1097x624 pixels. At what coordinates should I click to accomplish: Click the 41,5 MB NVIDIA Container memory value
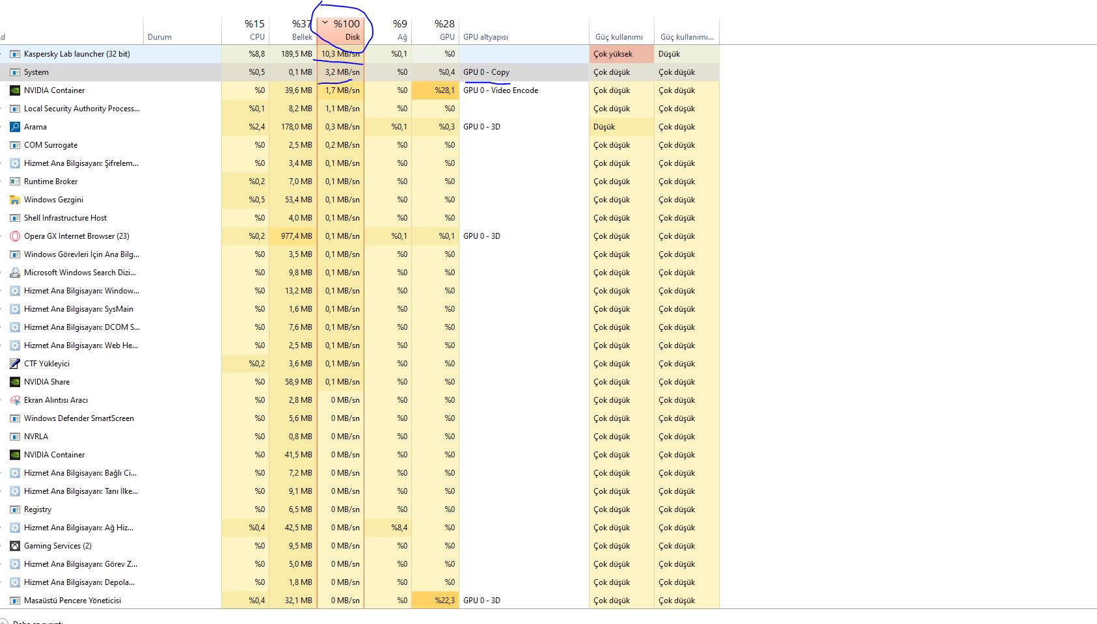pyautogui.click(x=299, y=455)
